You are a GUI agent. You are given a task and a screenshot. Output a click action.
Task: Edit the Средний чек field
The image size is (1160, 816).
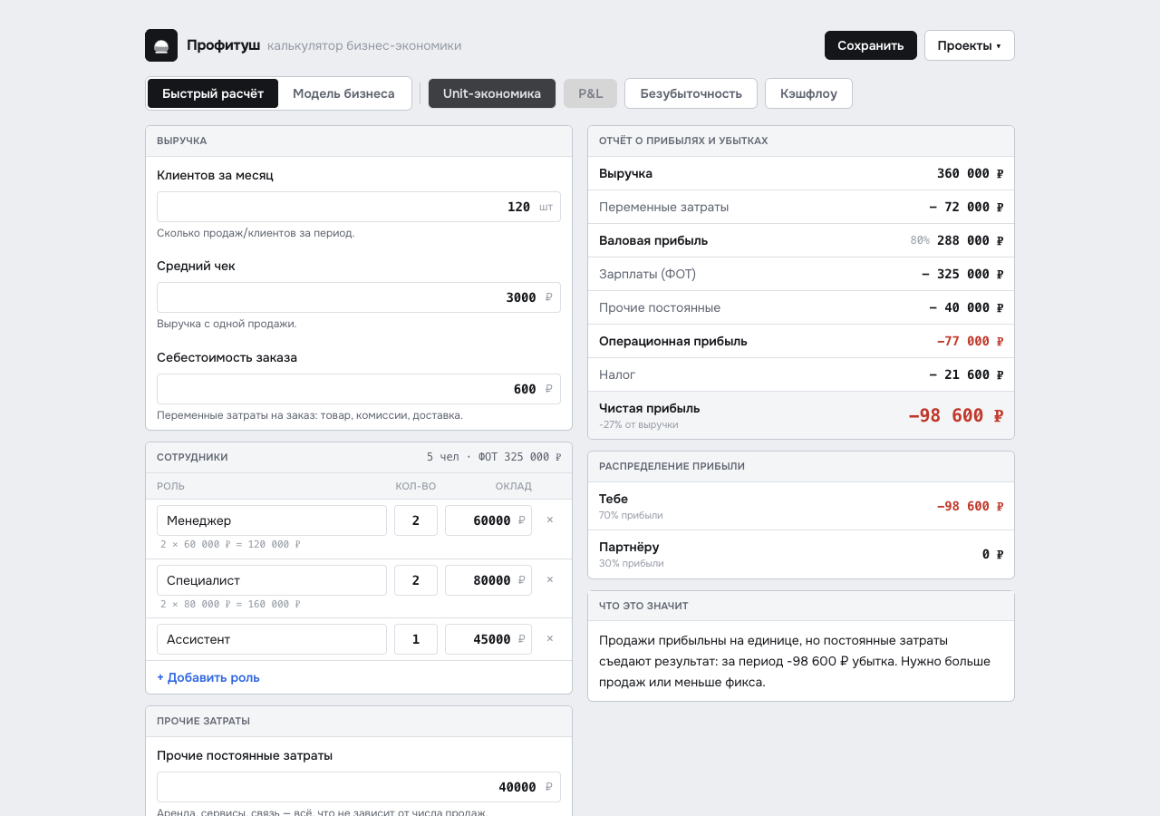pyautogui.click(x=359, y=297)
